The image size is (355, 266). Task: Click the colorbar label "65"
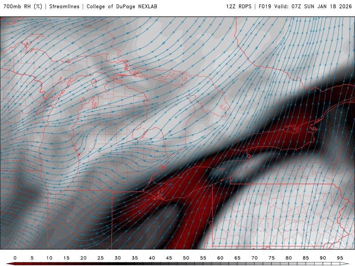[x=237, y=258]
